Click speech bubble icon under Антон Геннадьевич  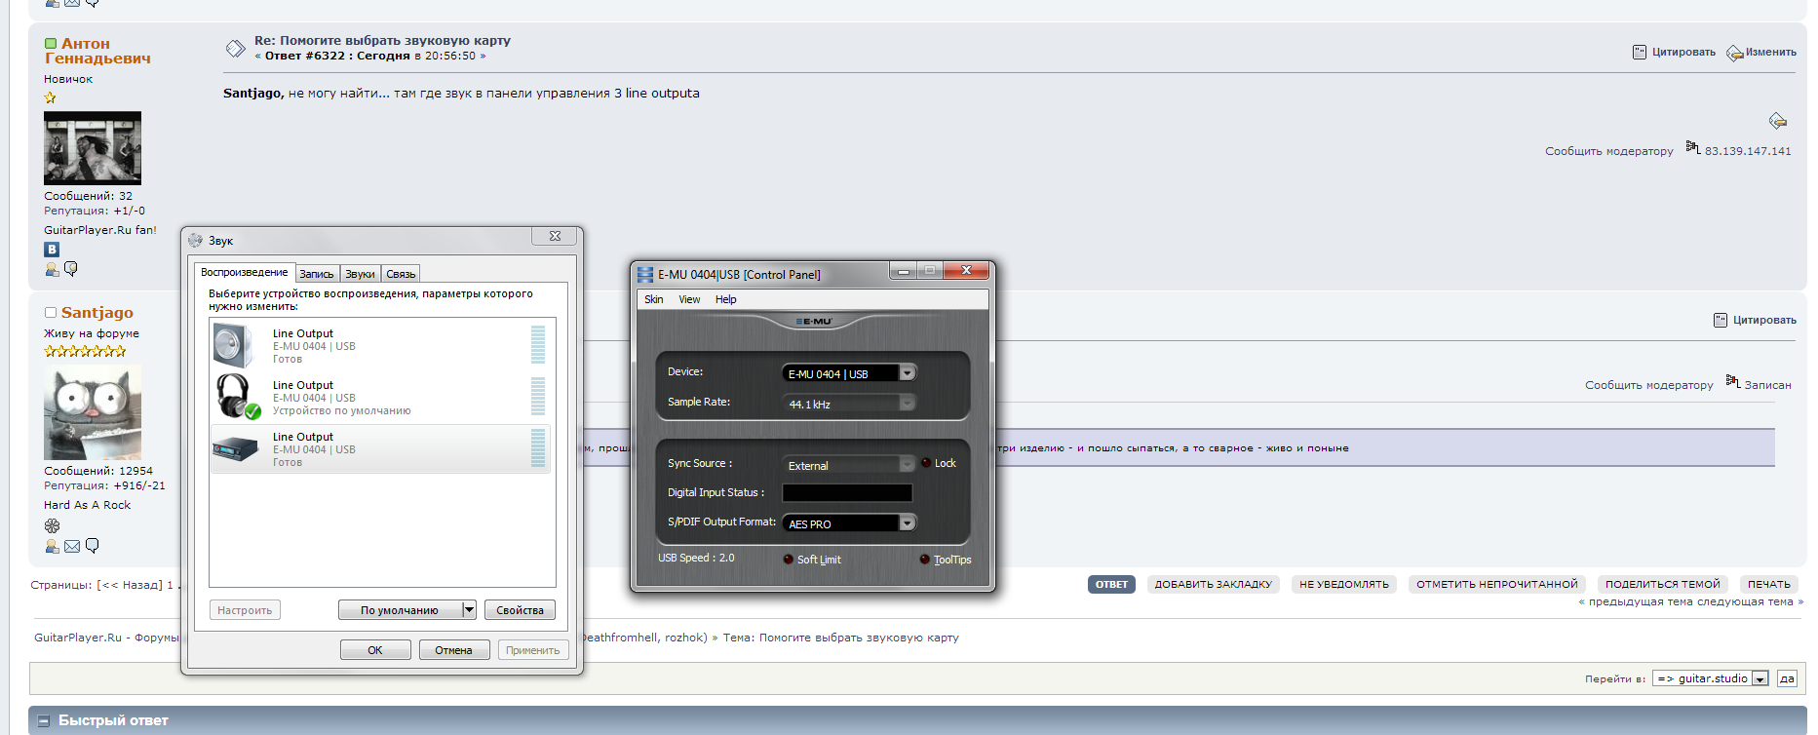click(70, 269)
